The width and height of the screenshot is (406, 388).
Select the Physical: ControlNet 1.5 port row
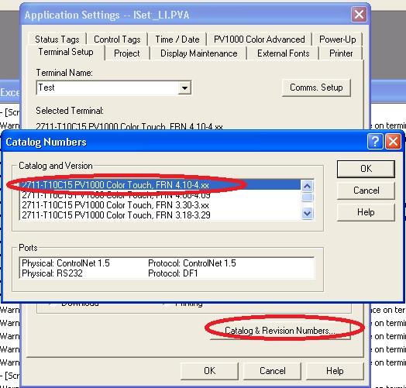(167, 263)
